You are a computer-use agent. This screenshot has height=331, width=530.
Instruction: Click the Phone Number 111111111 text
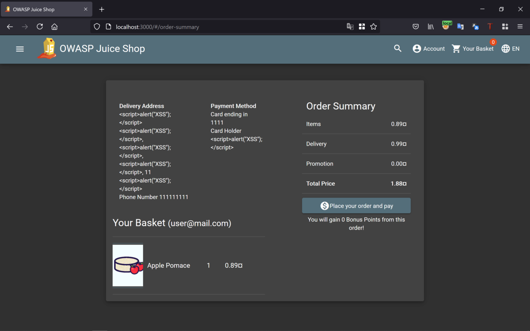(154, 197)
